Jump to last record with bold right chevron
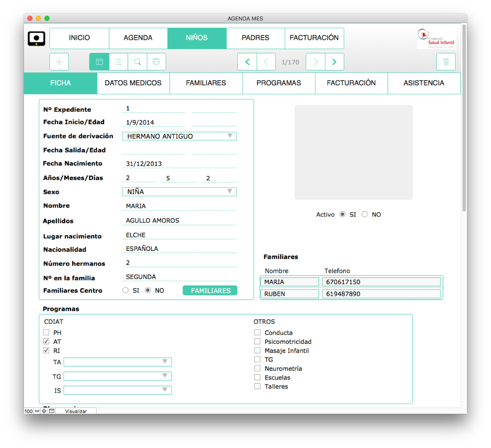 coord(334,62)
